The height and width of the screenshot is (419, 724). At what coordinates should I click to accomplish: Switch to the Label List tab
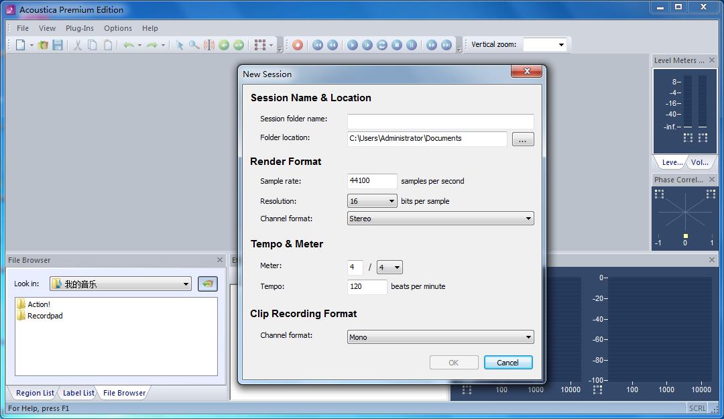[x=78, y=393]
